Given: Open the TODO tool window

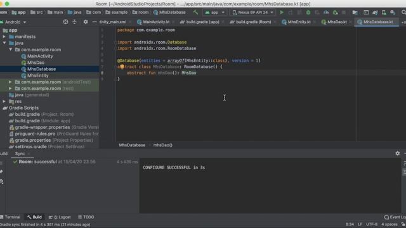Looking at the screenshot, I should pyautogui.click(x=86, y=217).
